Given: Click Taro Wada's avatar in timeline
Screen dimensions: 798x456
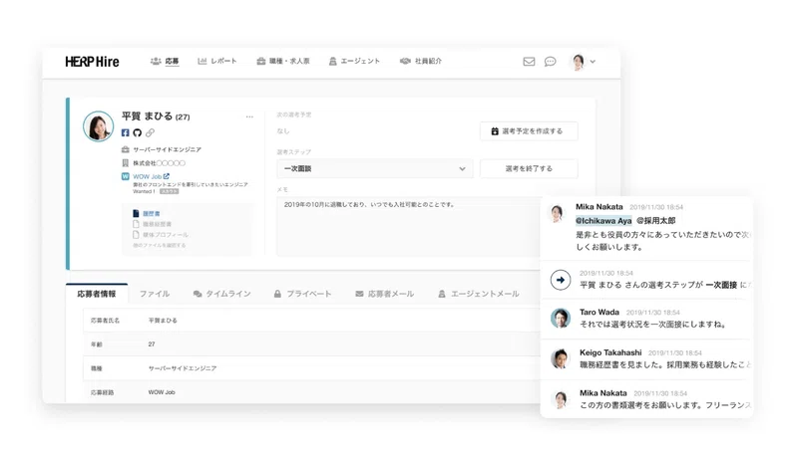Looking at the screenshot, I should point(561,318).
